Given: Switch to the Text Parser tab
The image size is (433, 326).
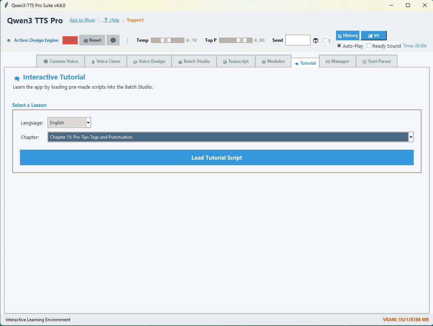Looking at the screenshot, I should click(377, 61).
